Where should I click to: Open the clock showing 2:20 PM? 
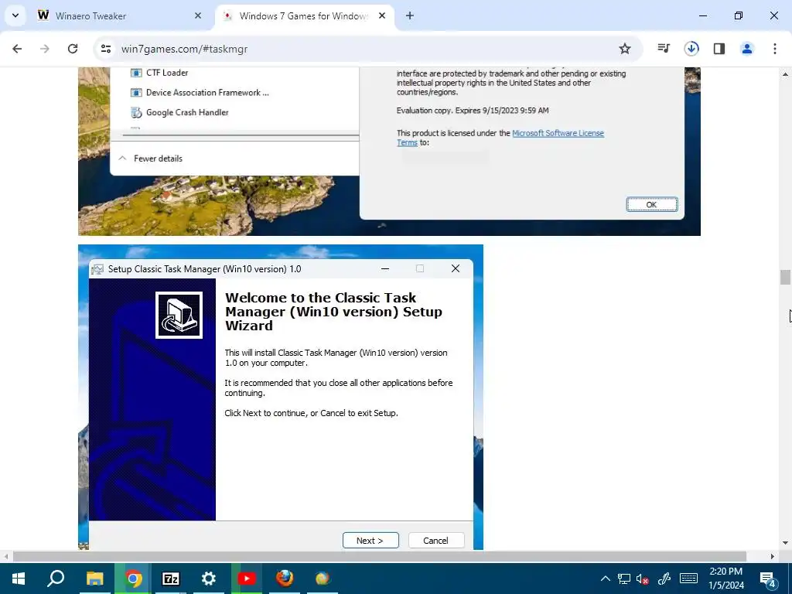pyautogui.click(x=725, y=579)
